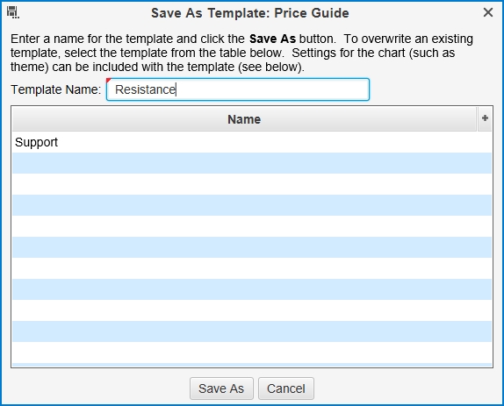Select the sixth row in the template table

252,247
